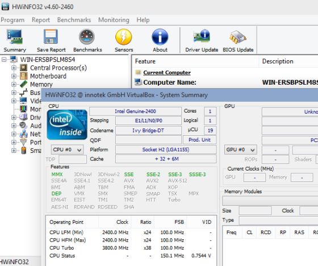The image size is (318, 266).
Task: Click the Central Processor(s) chip icon
Action: pyautogui.click(x=23, y=68)
